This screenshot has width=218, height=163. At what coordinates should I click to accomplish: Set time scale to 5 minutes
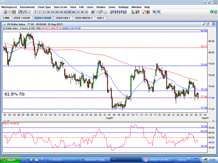(x=44, y=12)
